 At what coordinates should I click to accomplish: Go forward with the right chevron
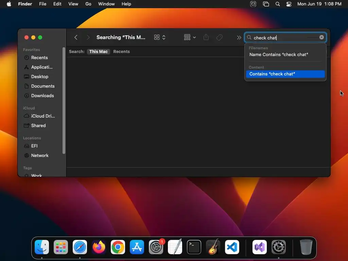(88, 37)
